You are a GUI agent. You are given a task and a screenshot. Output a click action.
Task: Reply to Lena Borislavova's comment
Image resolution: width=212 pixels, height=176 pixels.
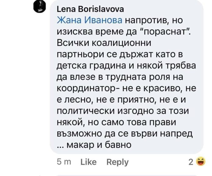(117, 162)
